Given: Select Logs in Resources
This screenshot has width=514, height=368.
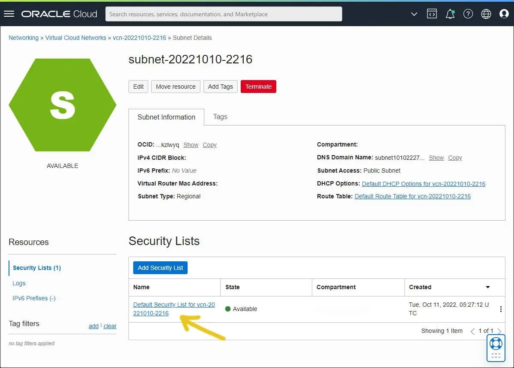Looking at the screenshot, I should tap(19, 283).
